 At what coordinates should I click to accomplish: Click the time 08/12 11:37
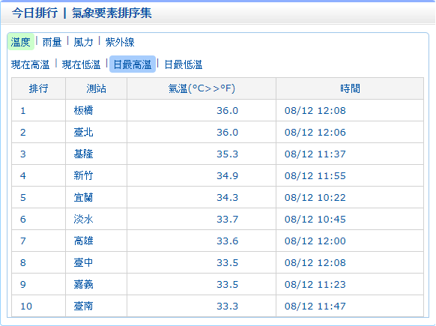click(315, 154)
